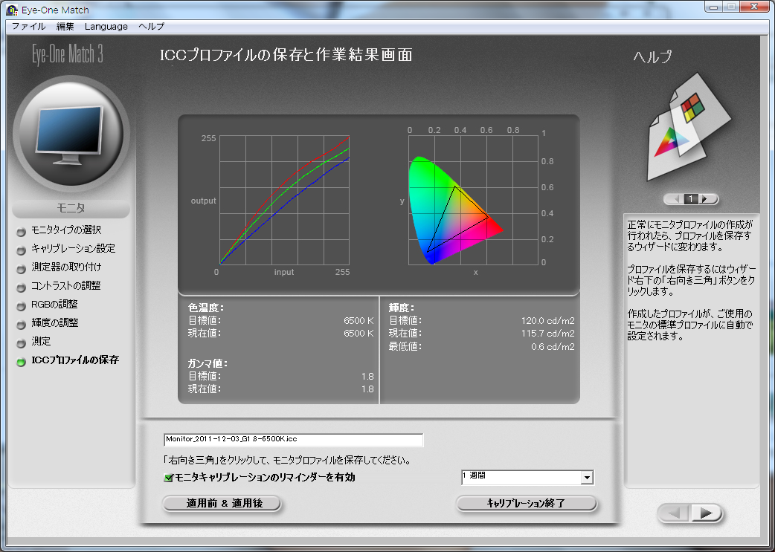Click the 輝度 current value 115.7 cd/m2
Viewport: 775px width, 552px height.
(547, 334)
